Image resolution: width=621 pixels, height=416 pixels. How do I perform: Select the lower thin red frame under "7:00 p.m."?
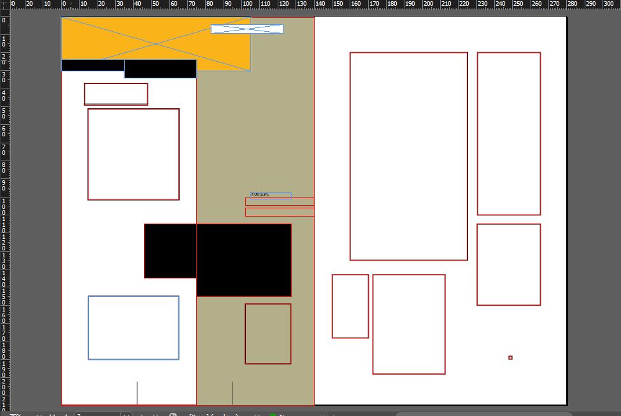point(280,212)
